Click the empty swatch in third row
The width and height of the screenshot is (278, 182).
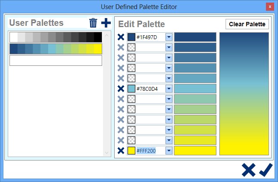(x=131, y=58)
